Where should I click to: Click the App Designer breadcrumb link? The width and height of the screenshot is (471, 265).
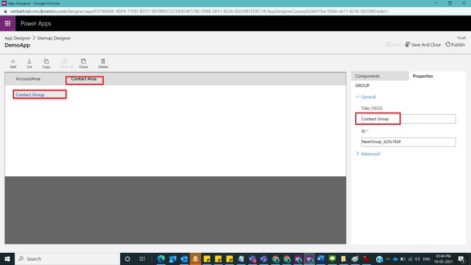click(18, 38)
